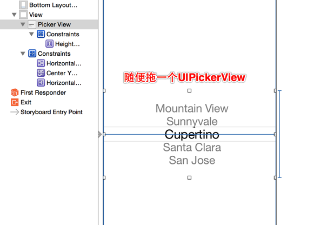The image size is (327, 225).
Task: Click the First Responder cube icon
Action: pos(15,92)
